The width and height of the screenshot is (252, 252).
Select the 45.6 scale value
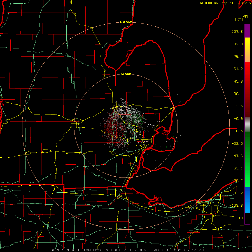(238, 81)
